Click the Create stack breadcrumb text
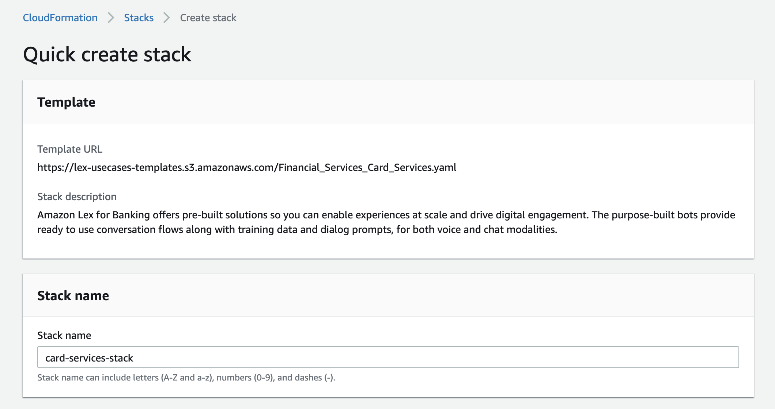775x409 pixels. [x=208, y=18]
